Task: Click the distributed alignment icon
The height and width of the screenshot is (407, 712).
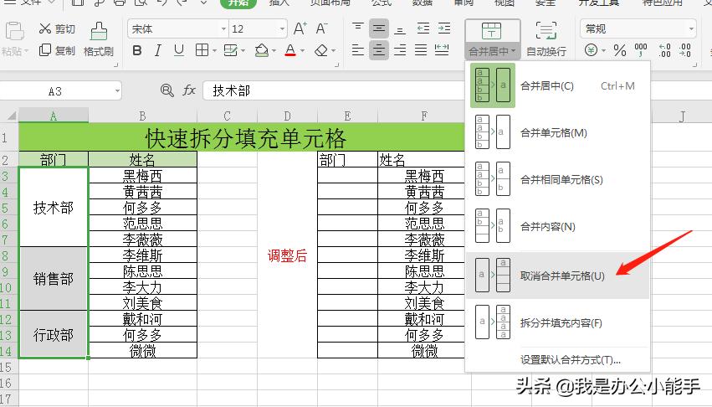Action: (442, 49)
